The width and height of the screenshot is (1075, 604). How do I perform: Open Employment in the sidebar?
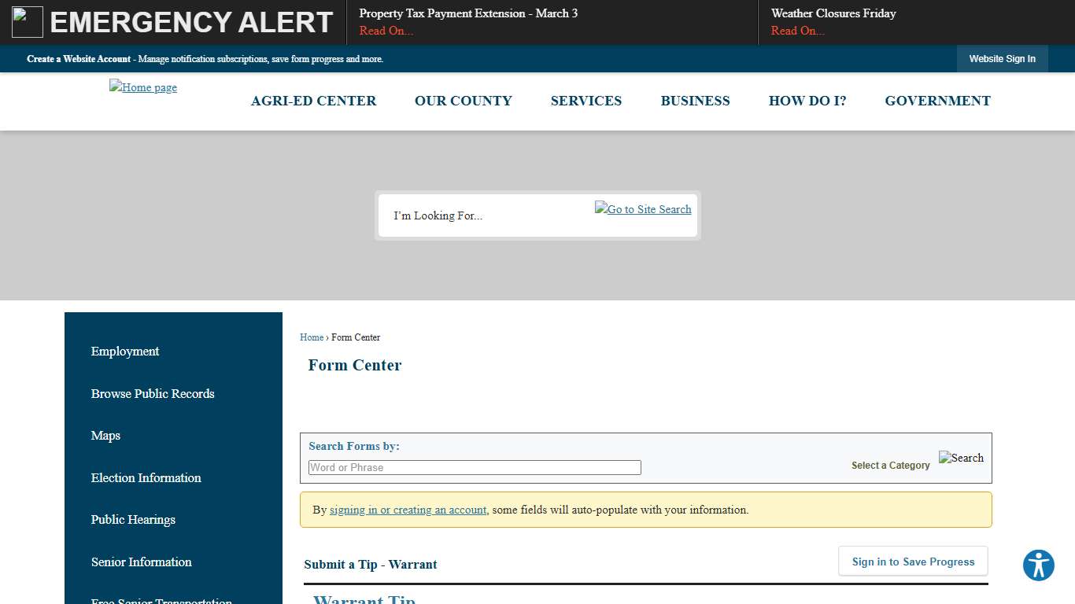(124, 352)
